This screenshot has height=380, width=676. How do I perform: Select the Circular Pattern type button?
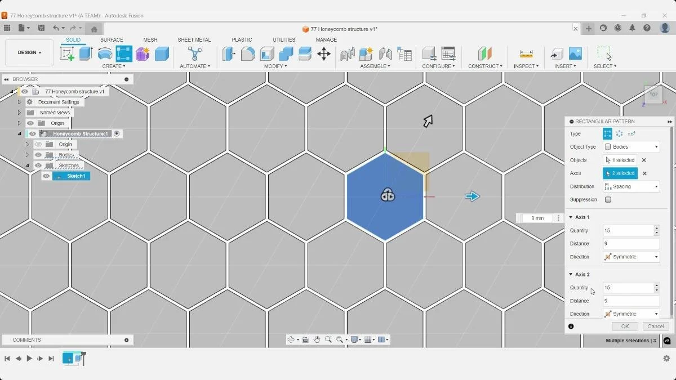click(x=619, y=134)
